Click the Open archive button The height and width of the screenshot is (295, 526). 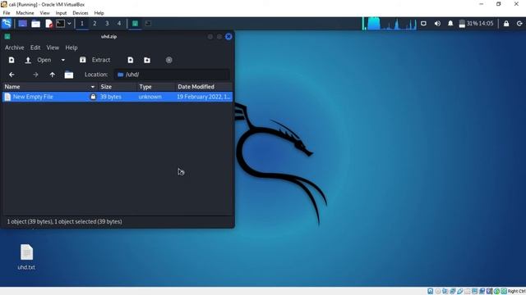[x=39, y=60]
